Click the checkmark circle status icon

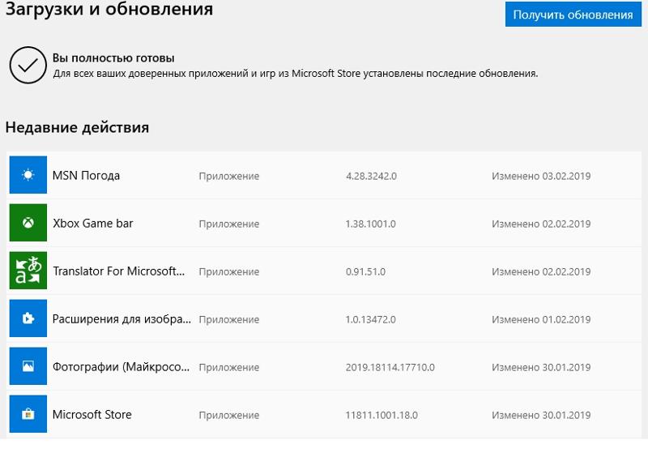[x=28, y=65]
